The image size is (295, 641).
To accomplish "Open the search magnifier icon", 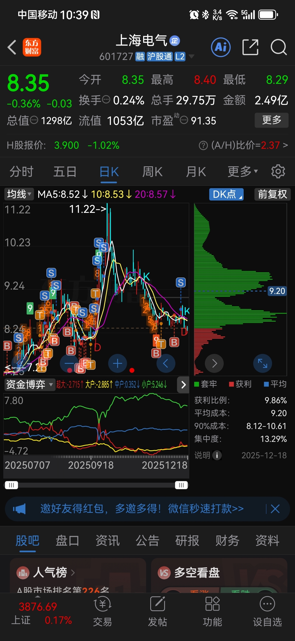I will pos(279,47).
